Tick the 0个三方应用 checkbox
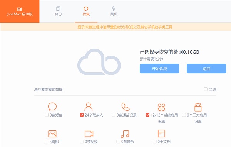The width and height of the screenshot is (231, 147). [184, 115]
